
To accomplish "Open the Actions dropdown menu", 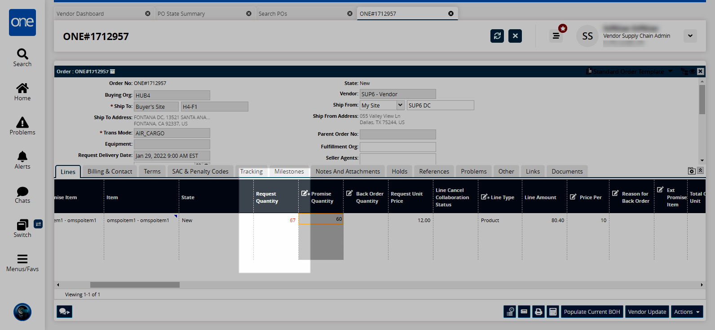I will 686,312.
